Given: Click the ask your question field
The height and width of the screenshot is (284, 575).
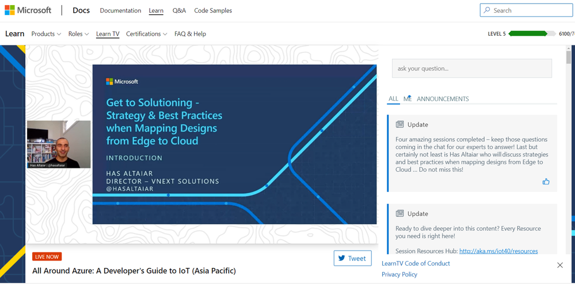Looking at the screenshot, I should 472,68.
